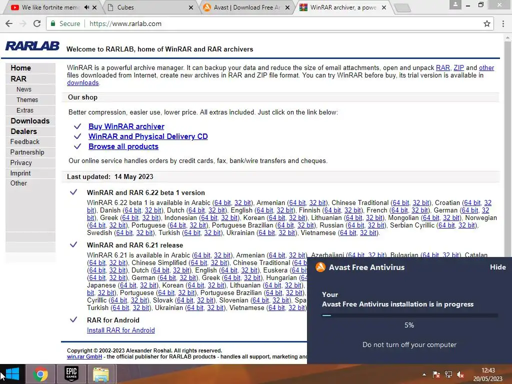Open Feedback in the sidebar
The width and height of the screenshot is (512, 384).
click(25, 141)
